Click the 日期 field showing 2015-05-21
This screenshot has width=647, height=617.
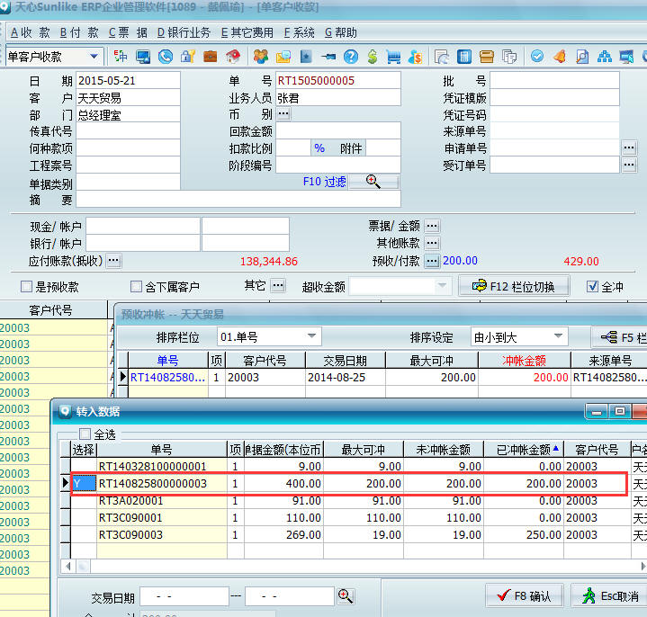coord(128,80)
